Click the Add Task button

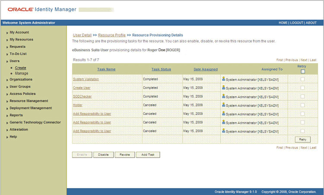click(x=148, y=155)
